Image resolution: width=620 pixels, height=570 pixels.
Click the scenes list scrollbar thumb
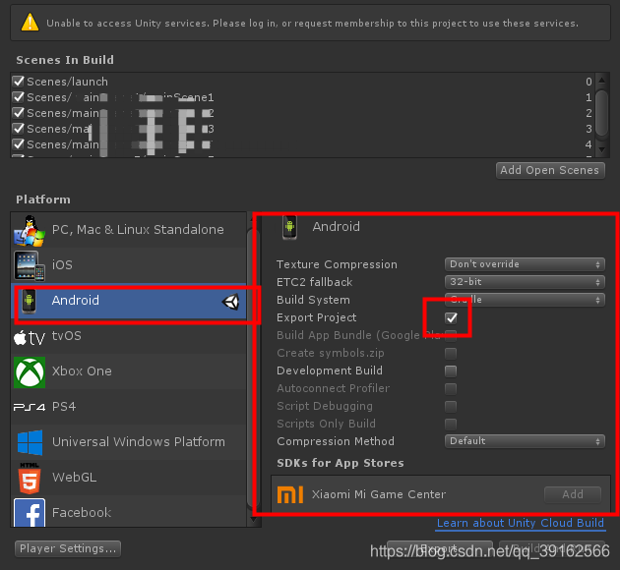(602, 113)
